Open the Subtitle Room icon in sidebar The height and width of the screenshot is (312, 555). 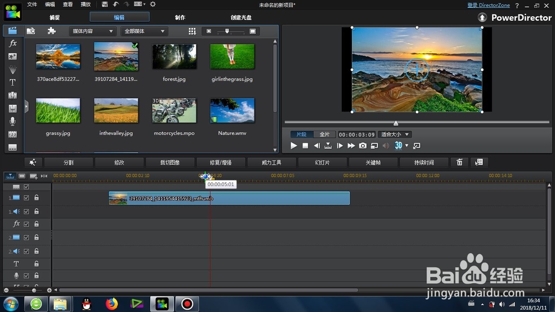pyautogui.click(x=12, y=147)
